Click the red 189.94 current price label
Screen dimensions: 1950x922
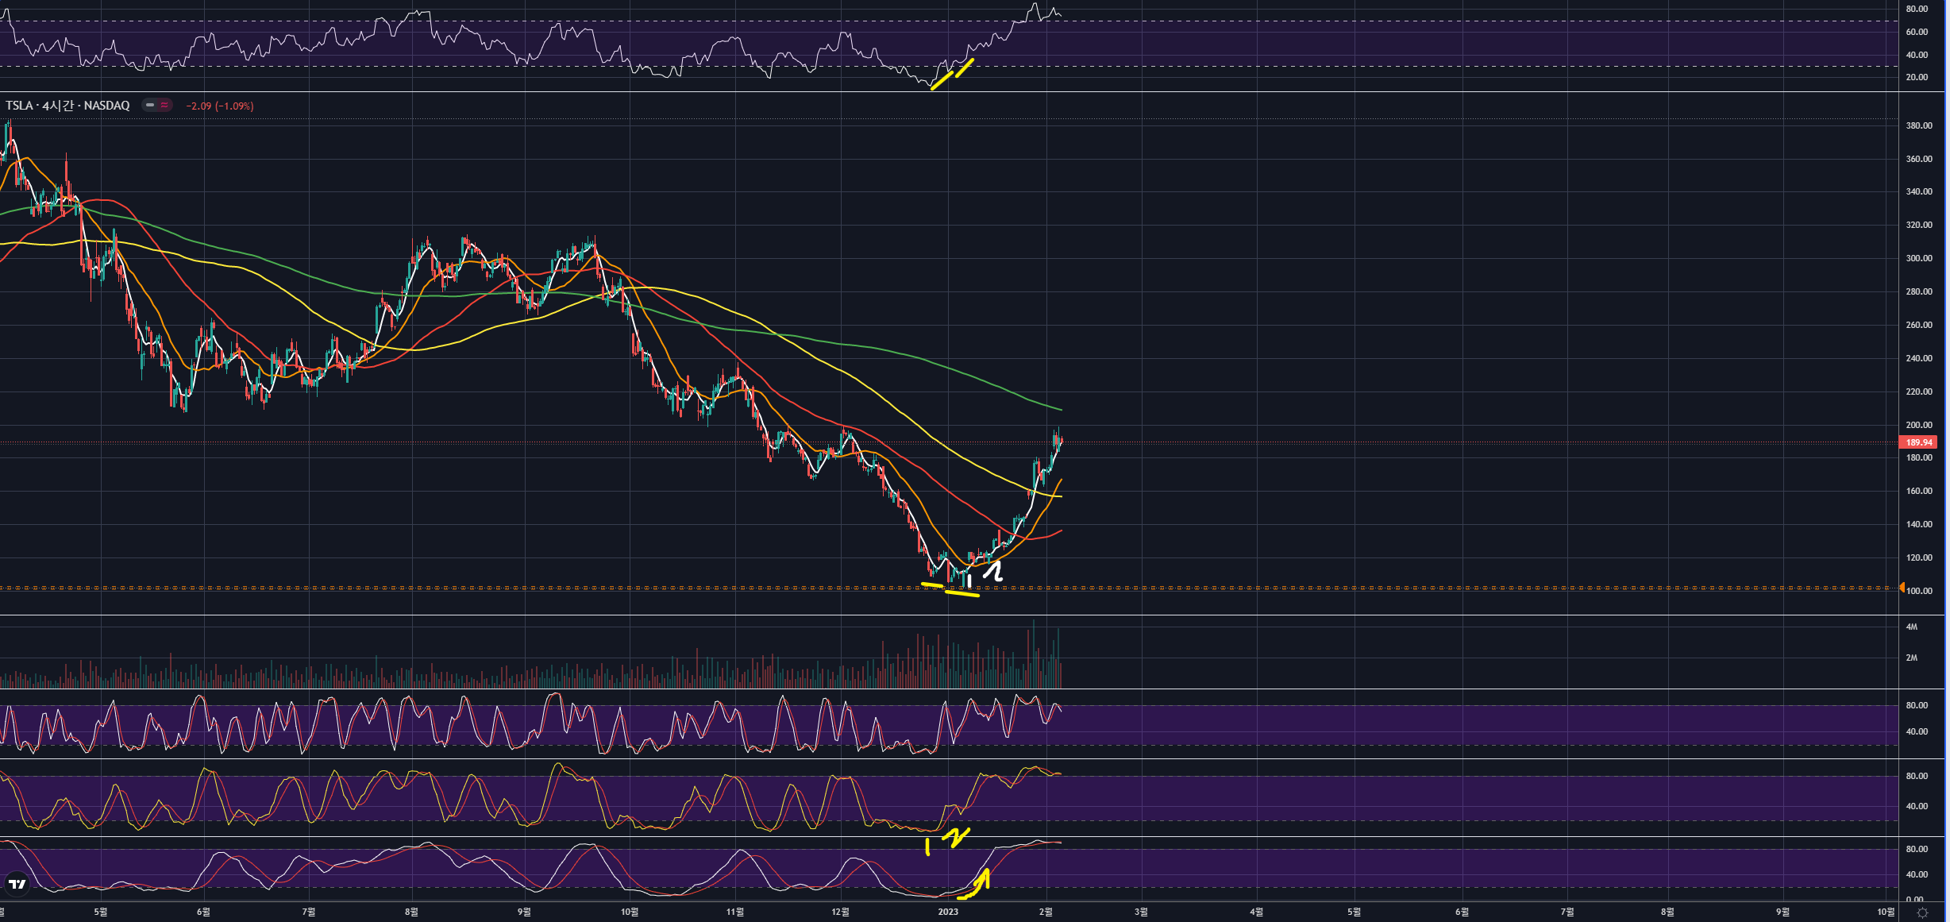tap(1918, 442)
